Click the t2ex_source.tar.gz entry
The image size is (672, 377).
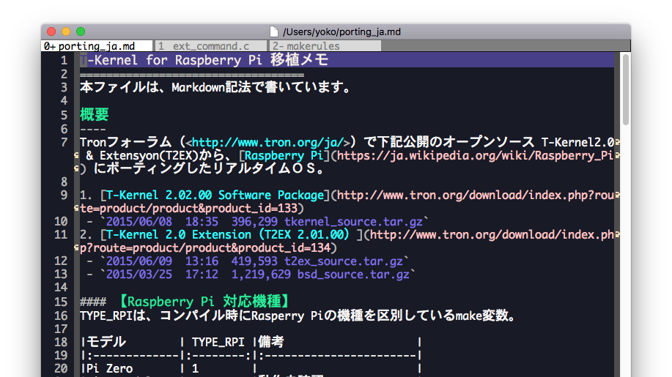343,261
